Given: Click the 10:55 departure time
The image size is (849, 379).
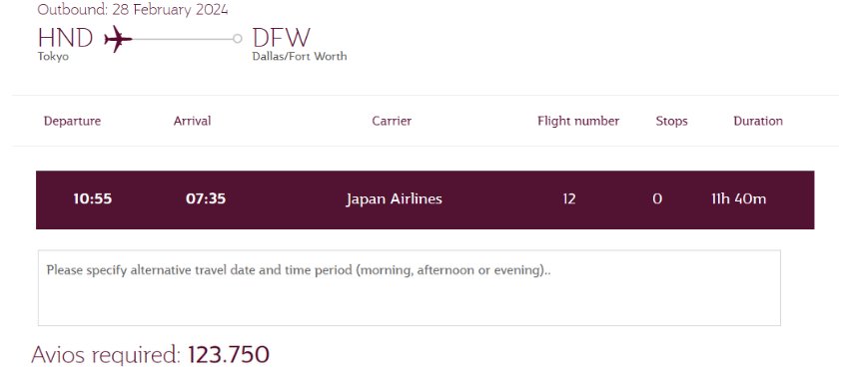Looking at the screenshot, I should click(x=93, y=198).
